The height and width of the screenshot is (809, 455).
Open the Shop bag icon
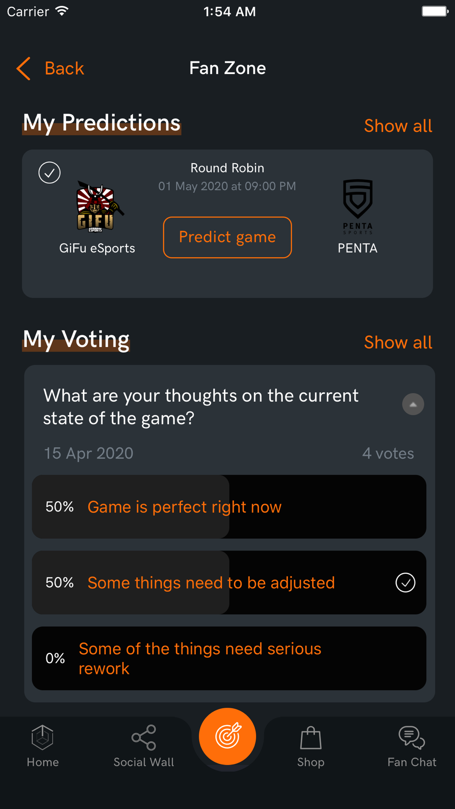click(311, 738)
